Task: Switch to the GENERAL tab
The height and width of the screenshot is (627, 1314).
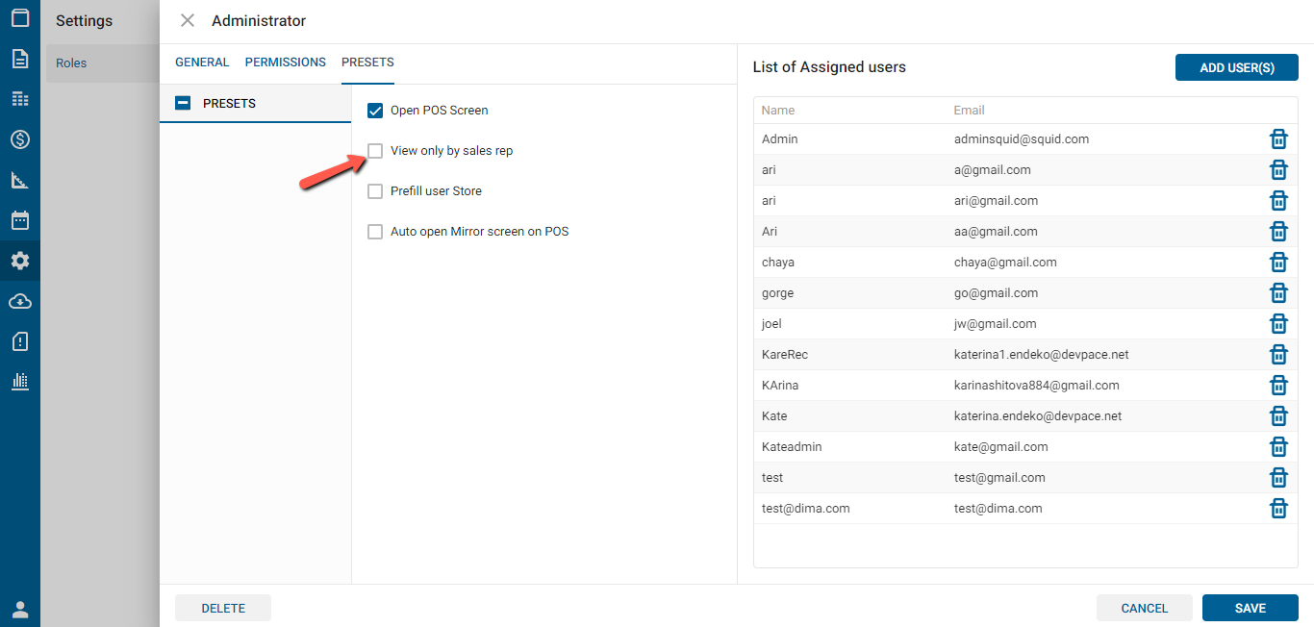Action: click(x=202, y=63)
